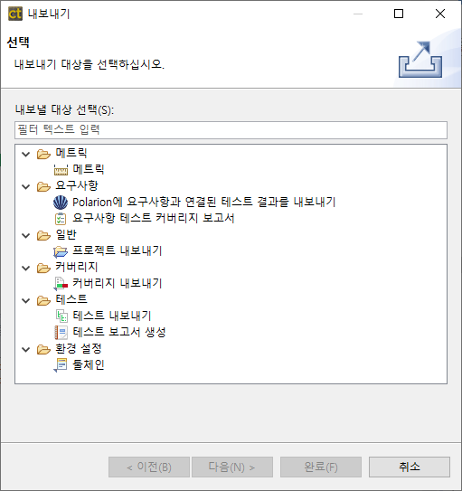This screenshot has width=462, height=491.
Task: Collapse the 요구사항 category
Action: click(26, 186)
